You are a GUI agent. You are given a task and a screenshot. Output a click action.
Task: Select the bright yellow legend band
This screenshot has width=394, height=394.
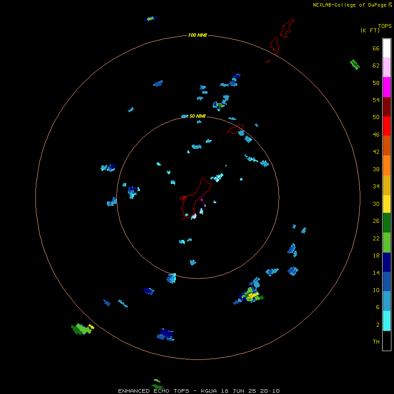387,204
